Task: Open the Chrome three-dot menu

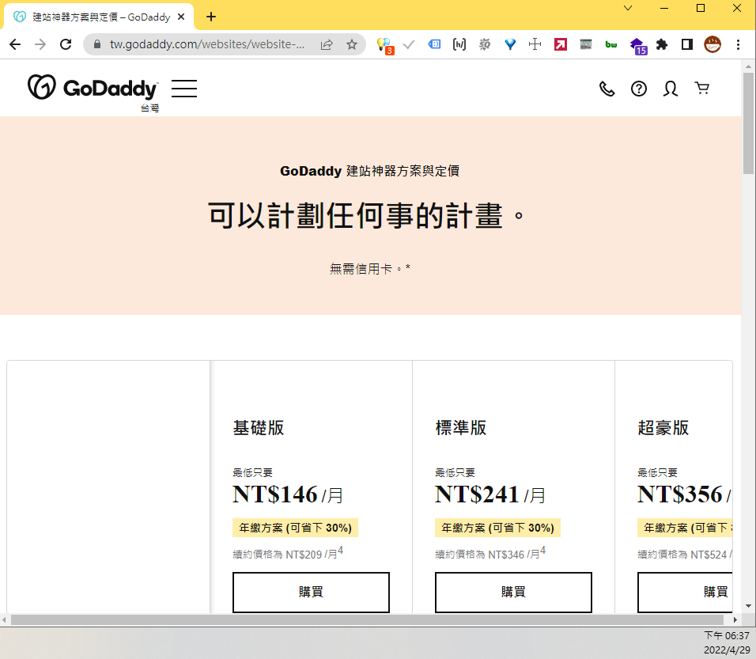Action: click(x=738, y=44)
